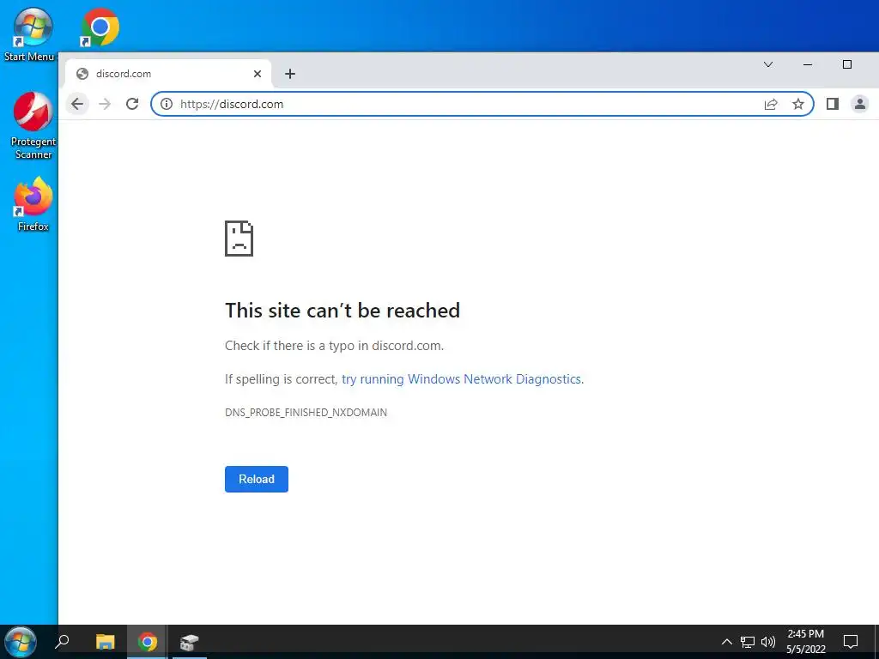Open the Start Menu desktop shortcut
The image size is (879, 659).
[32, 34]
